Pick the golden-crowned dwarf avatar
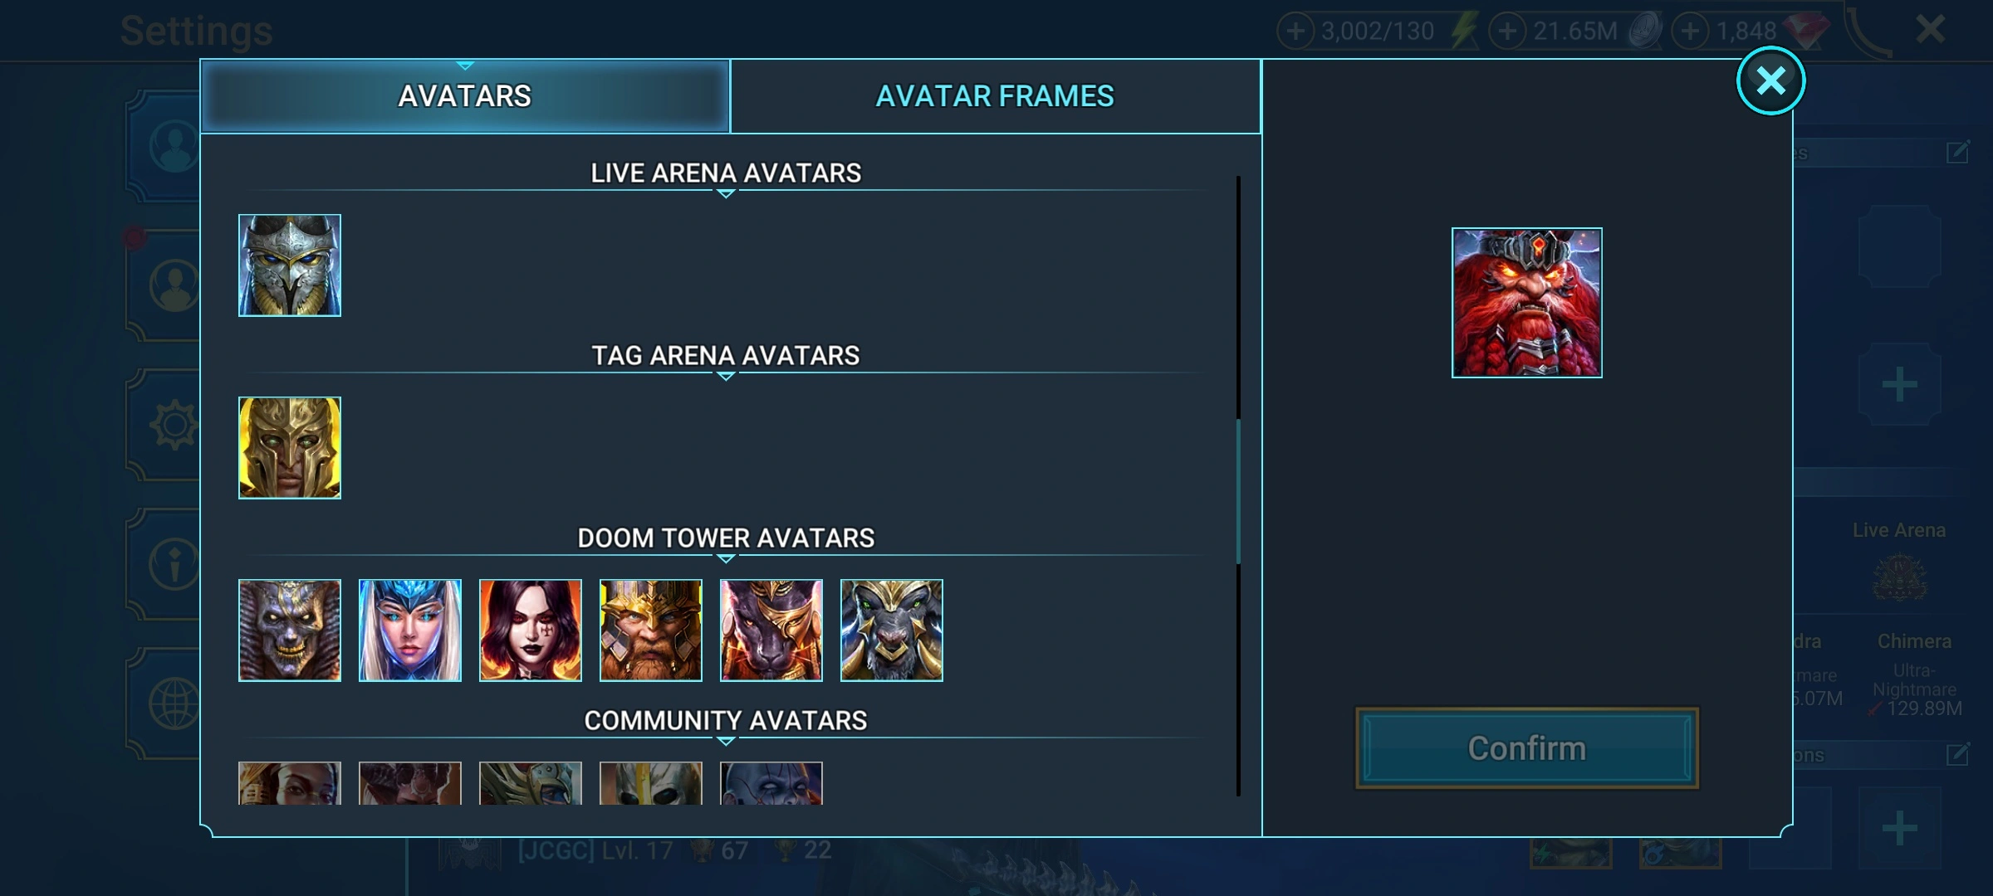Screen dimensions: 1993x896 coord(650,631)
